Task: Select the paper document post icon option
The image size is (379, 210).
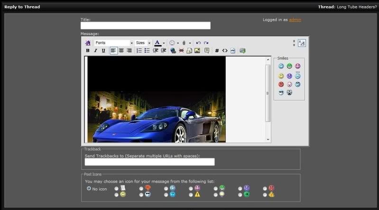Action: pos(117,189)
